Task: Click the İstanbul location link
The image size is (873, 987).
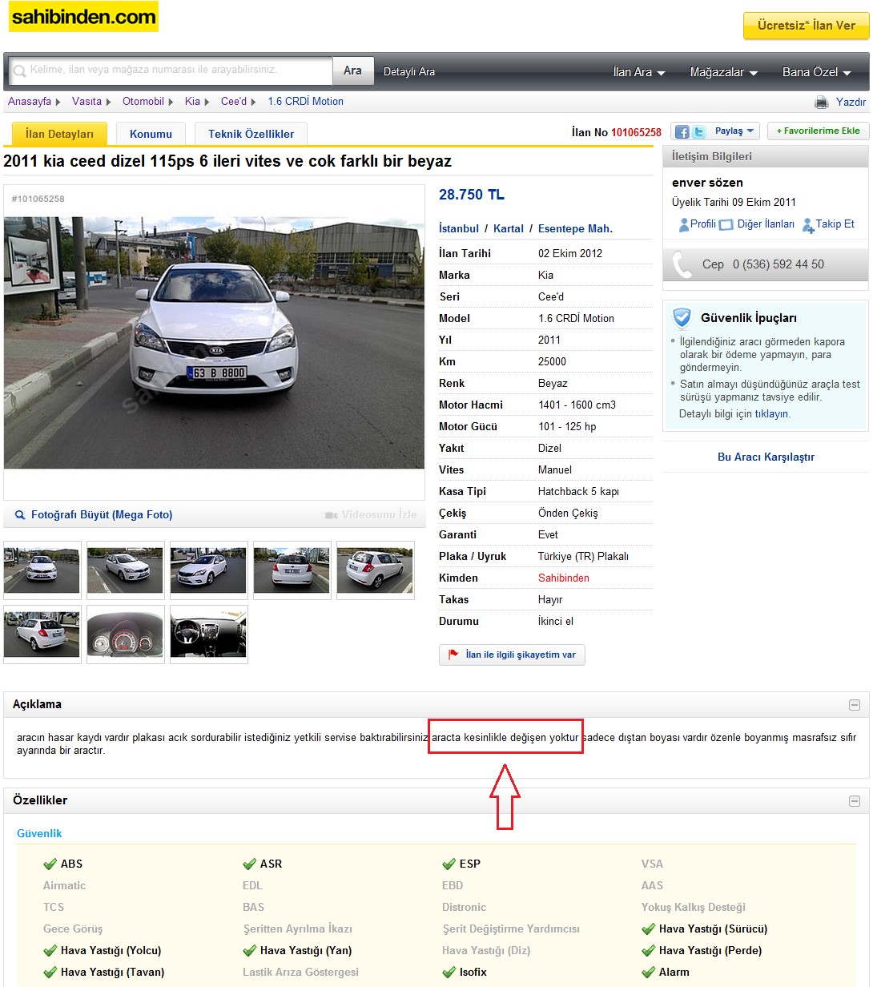Action: tap(459, 229)
